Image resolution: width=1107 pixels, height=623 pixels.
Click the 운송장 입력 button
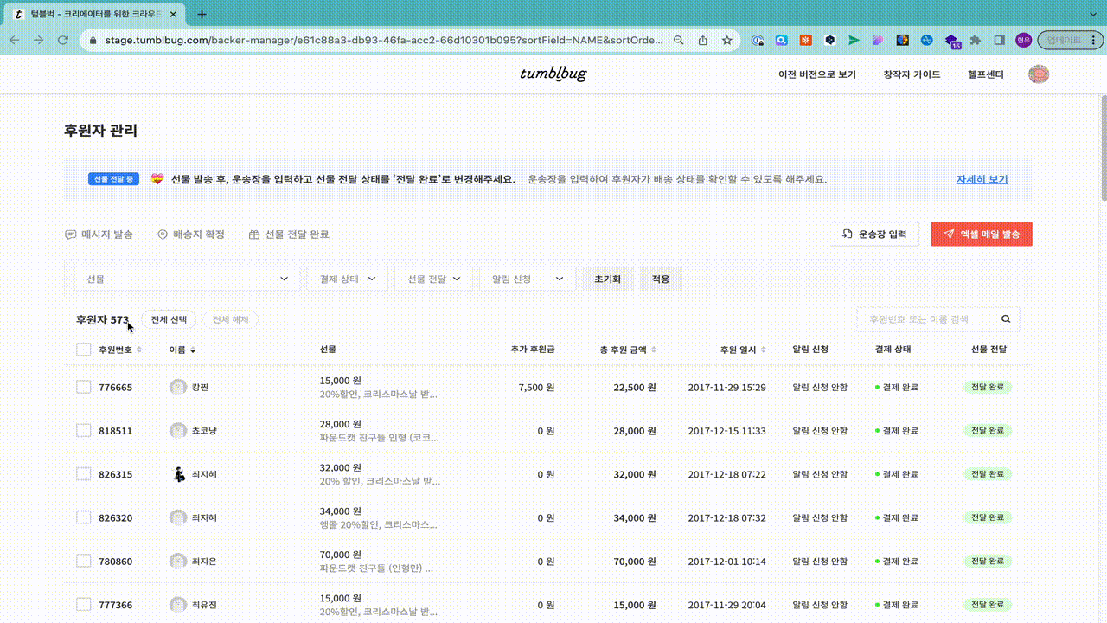pyautogui.click(x=873, y=234)
